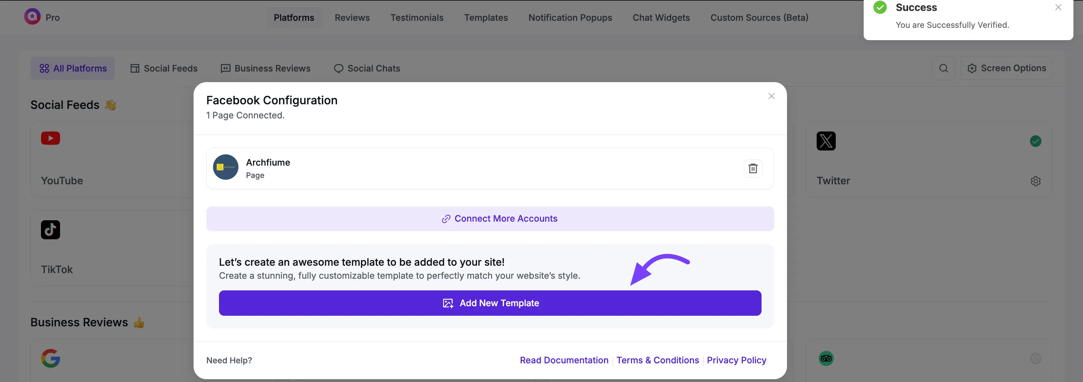The height and width of the screenshot is (382, 1083).
Task: Select the YouTube platform icon
Action: tap(50, 138)
